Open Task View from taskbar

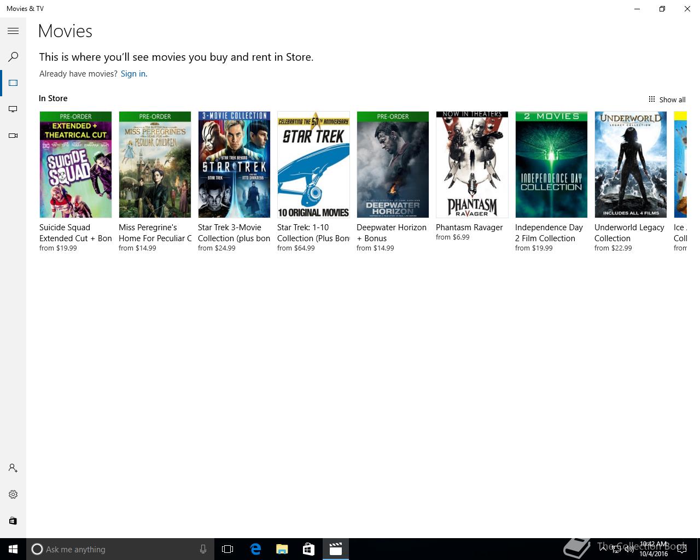click(227, 549)
